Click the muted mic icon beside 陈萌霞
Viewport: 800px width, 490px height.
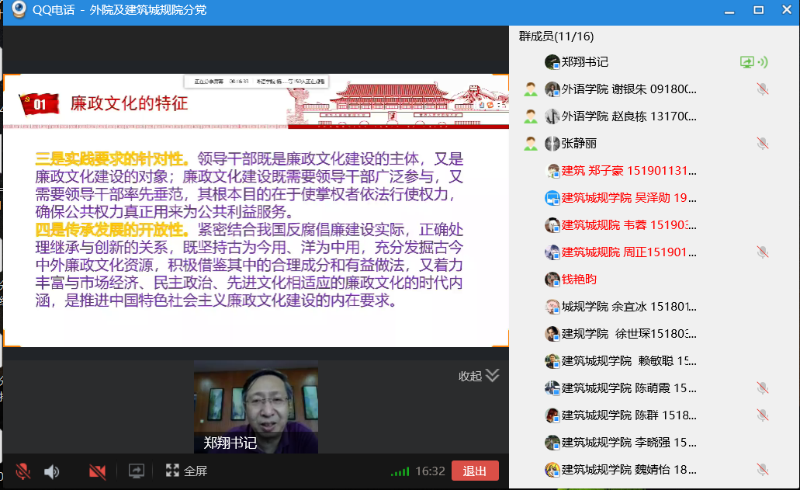(x=763, y=388)
